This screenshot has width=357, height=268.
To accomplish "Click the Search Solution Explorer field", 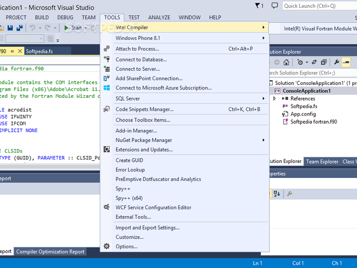I will point(313,73).
